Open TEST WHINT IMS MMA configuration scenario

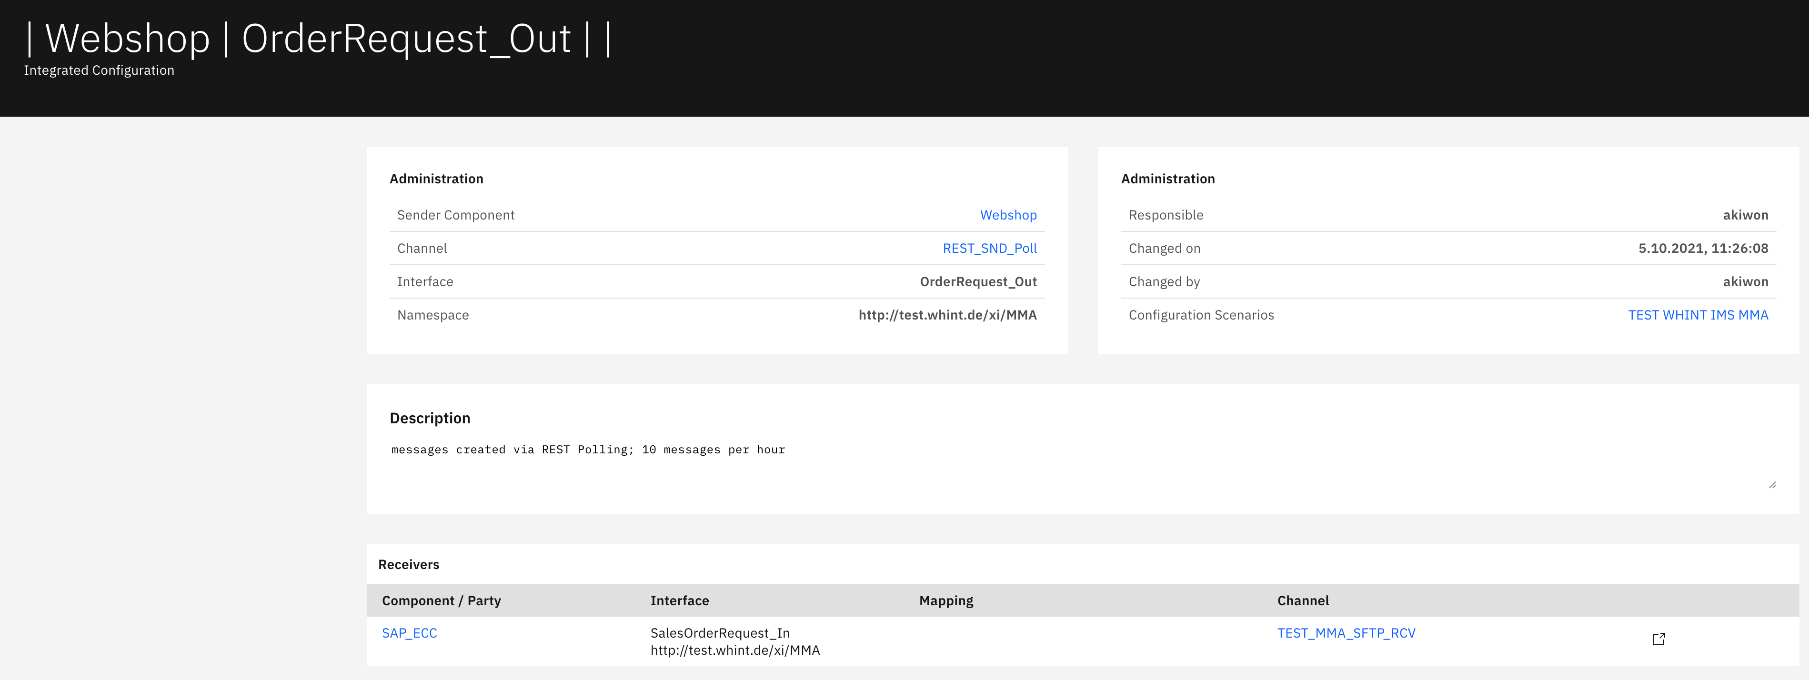click(1698, 315)
